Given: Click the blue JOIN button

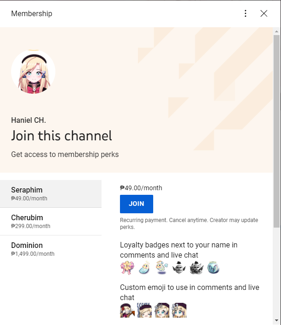Looking at the screenshot, I should [137, 204].
